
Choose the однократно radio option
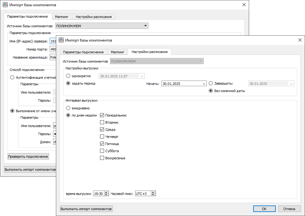(x=68, y=76)
